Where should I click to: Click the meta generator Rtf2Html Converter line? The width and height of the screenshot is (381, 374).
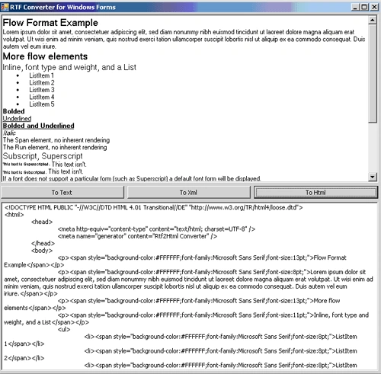click(137, 236)
